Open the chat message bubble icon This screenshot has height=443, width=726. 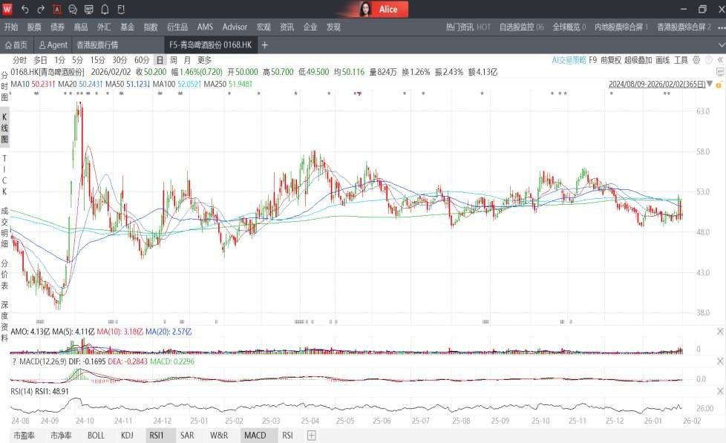tap(73, 10)
